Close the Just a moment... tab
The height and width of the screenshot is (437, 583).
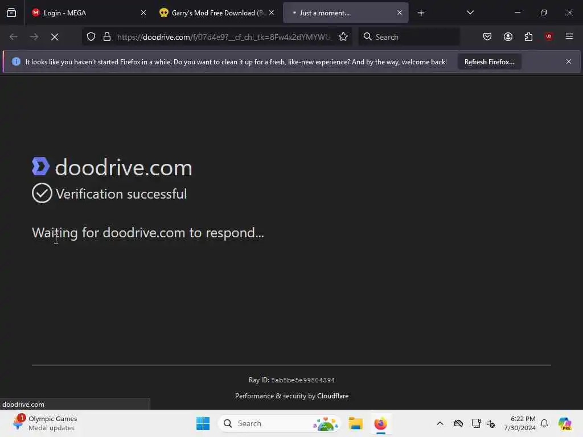pyautogui.click(x=399, y=13)
